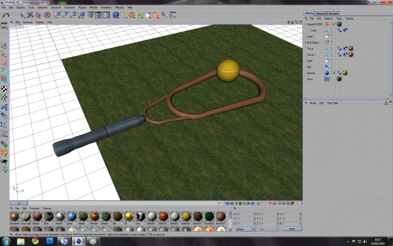Expand the HyperNURBS object tree node
The width and height of the screenshot is (393, 246).
(x=305, y=24)
